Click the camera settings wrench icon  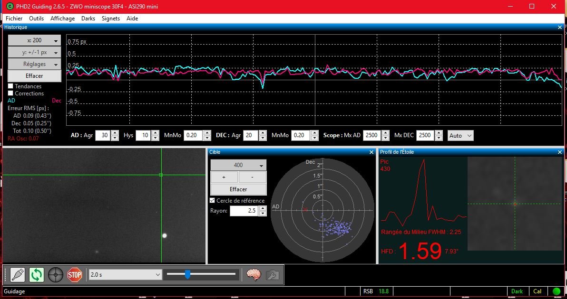point(272,274)
